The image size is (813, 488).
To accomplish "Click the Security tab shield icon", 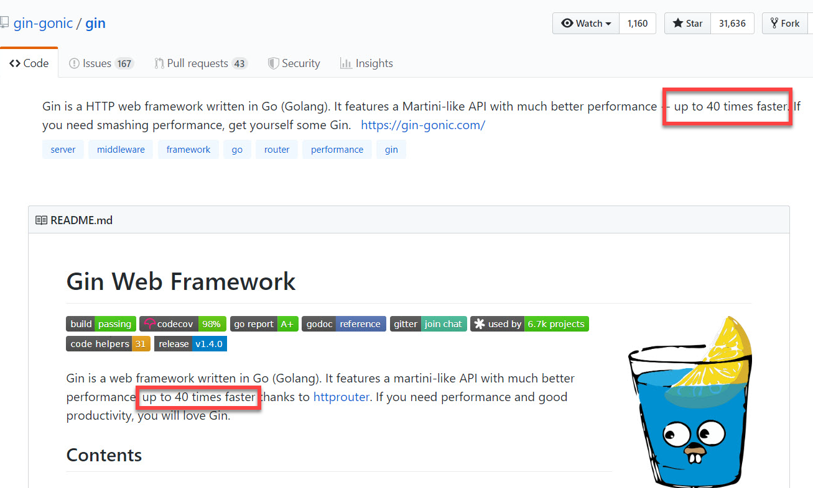I will [x=273, y=63].
